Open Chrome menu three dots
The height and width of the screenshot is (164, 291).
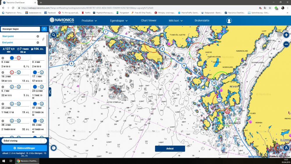coord(288,8)
